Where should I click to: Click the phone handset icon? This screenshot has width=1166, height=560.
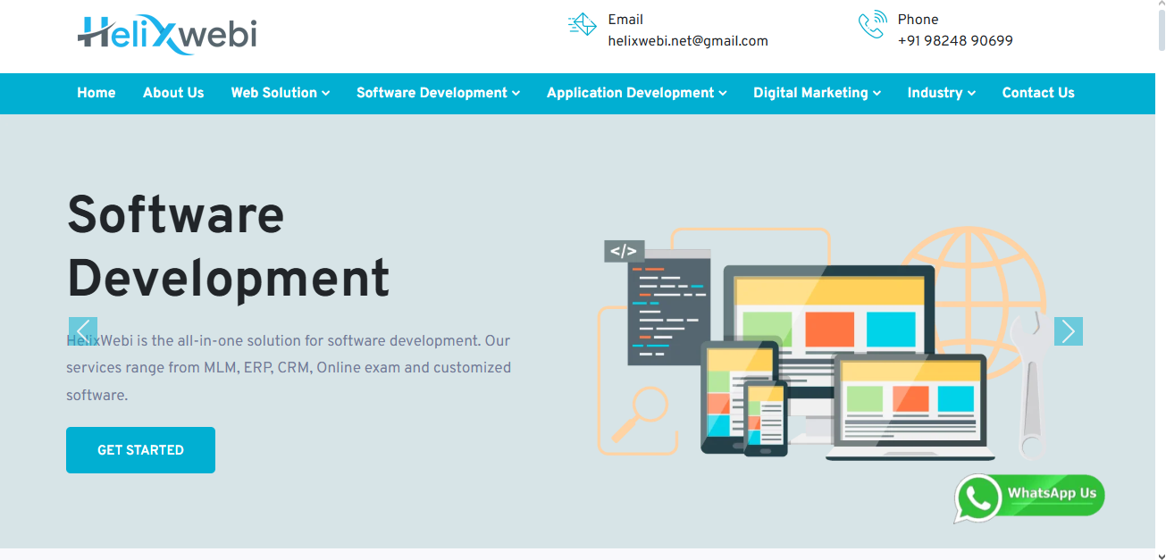coord(872,25)
